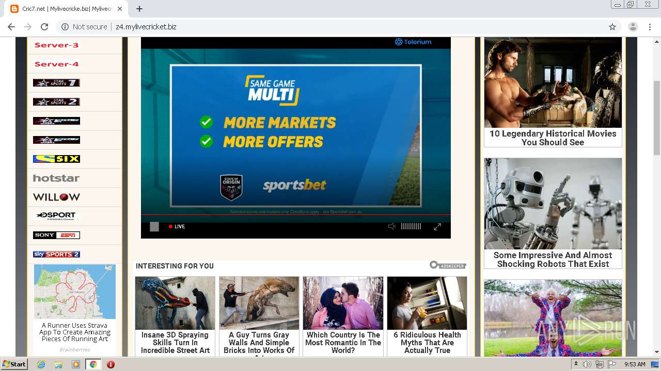This screenshot has width=661, height=371.
Task: Open the Chrome profile menu
Action: (633, 27)
